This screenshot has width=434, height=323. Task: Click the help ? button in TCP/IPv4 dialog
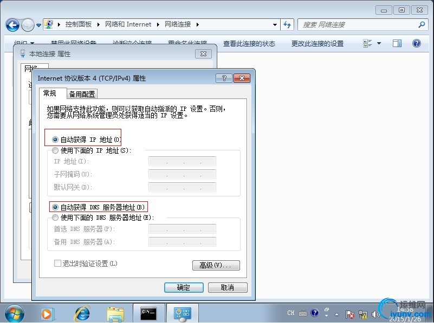click(x=224, y=78)
